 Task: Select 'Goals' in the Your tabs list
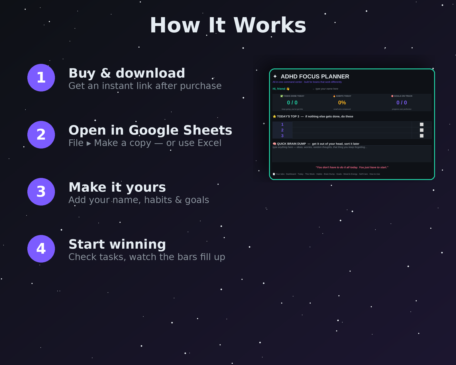click(x=339, y=174)
